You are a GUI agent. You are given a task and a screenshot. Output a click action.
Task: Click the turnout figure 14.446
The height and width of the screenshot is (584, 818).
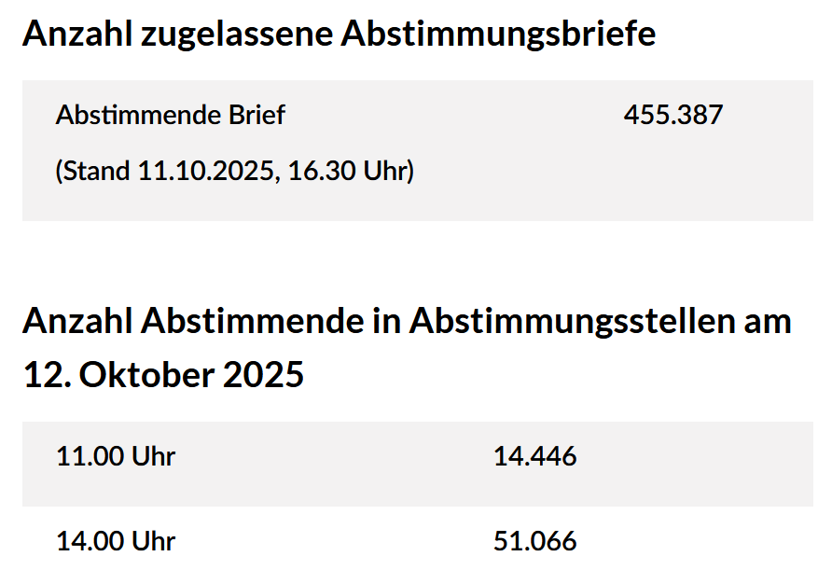[x=534, y=456]
